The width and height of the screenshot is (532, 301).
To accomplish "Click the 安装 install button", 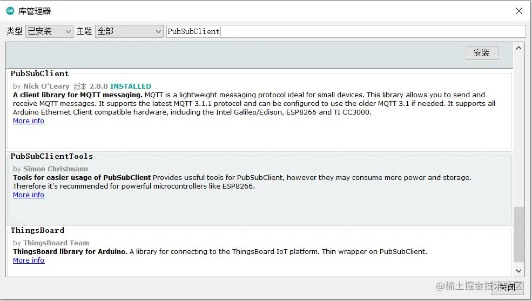I will [x=482, y=53].
